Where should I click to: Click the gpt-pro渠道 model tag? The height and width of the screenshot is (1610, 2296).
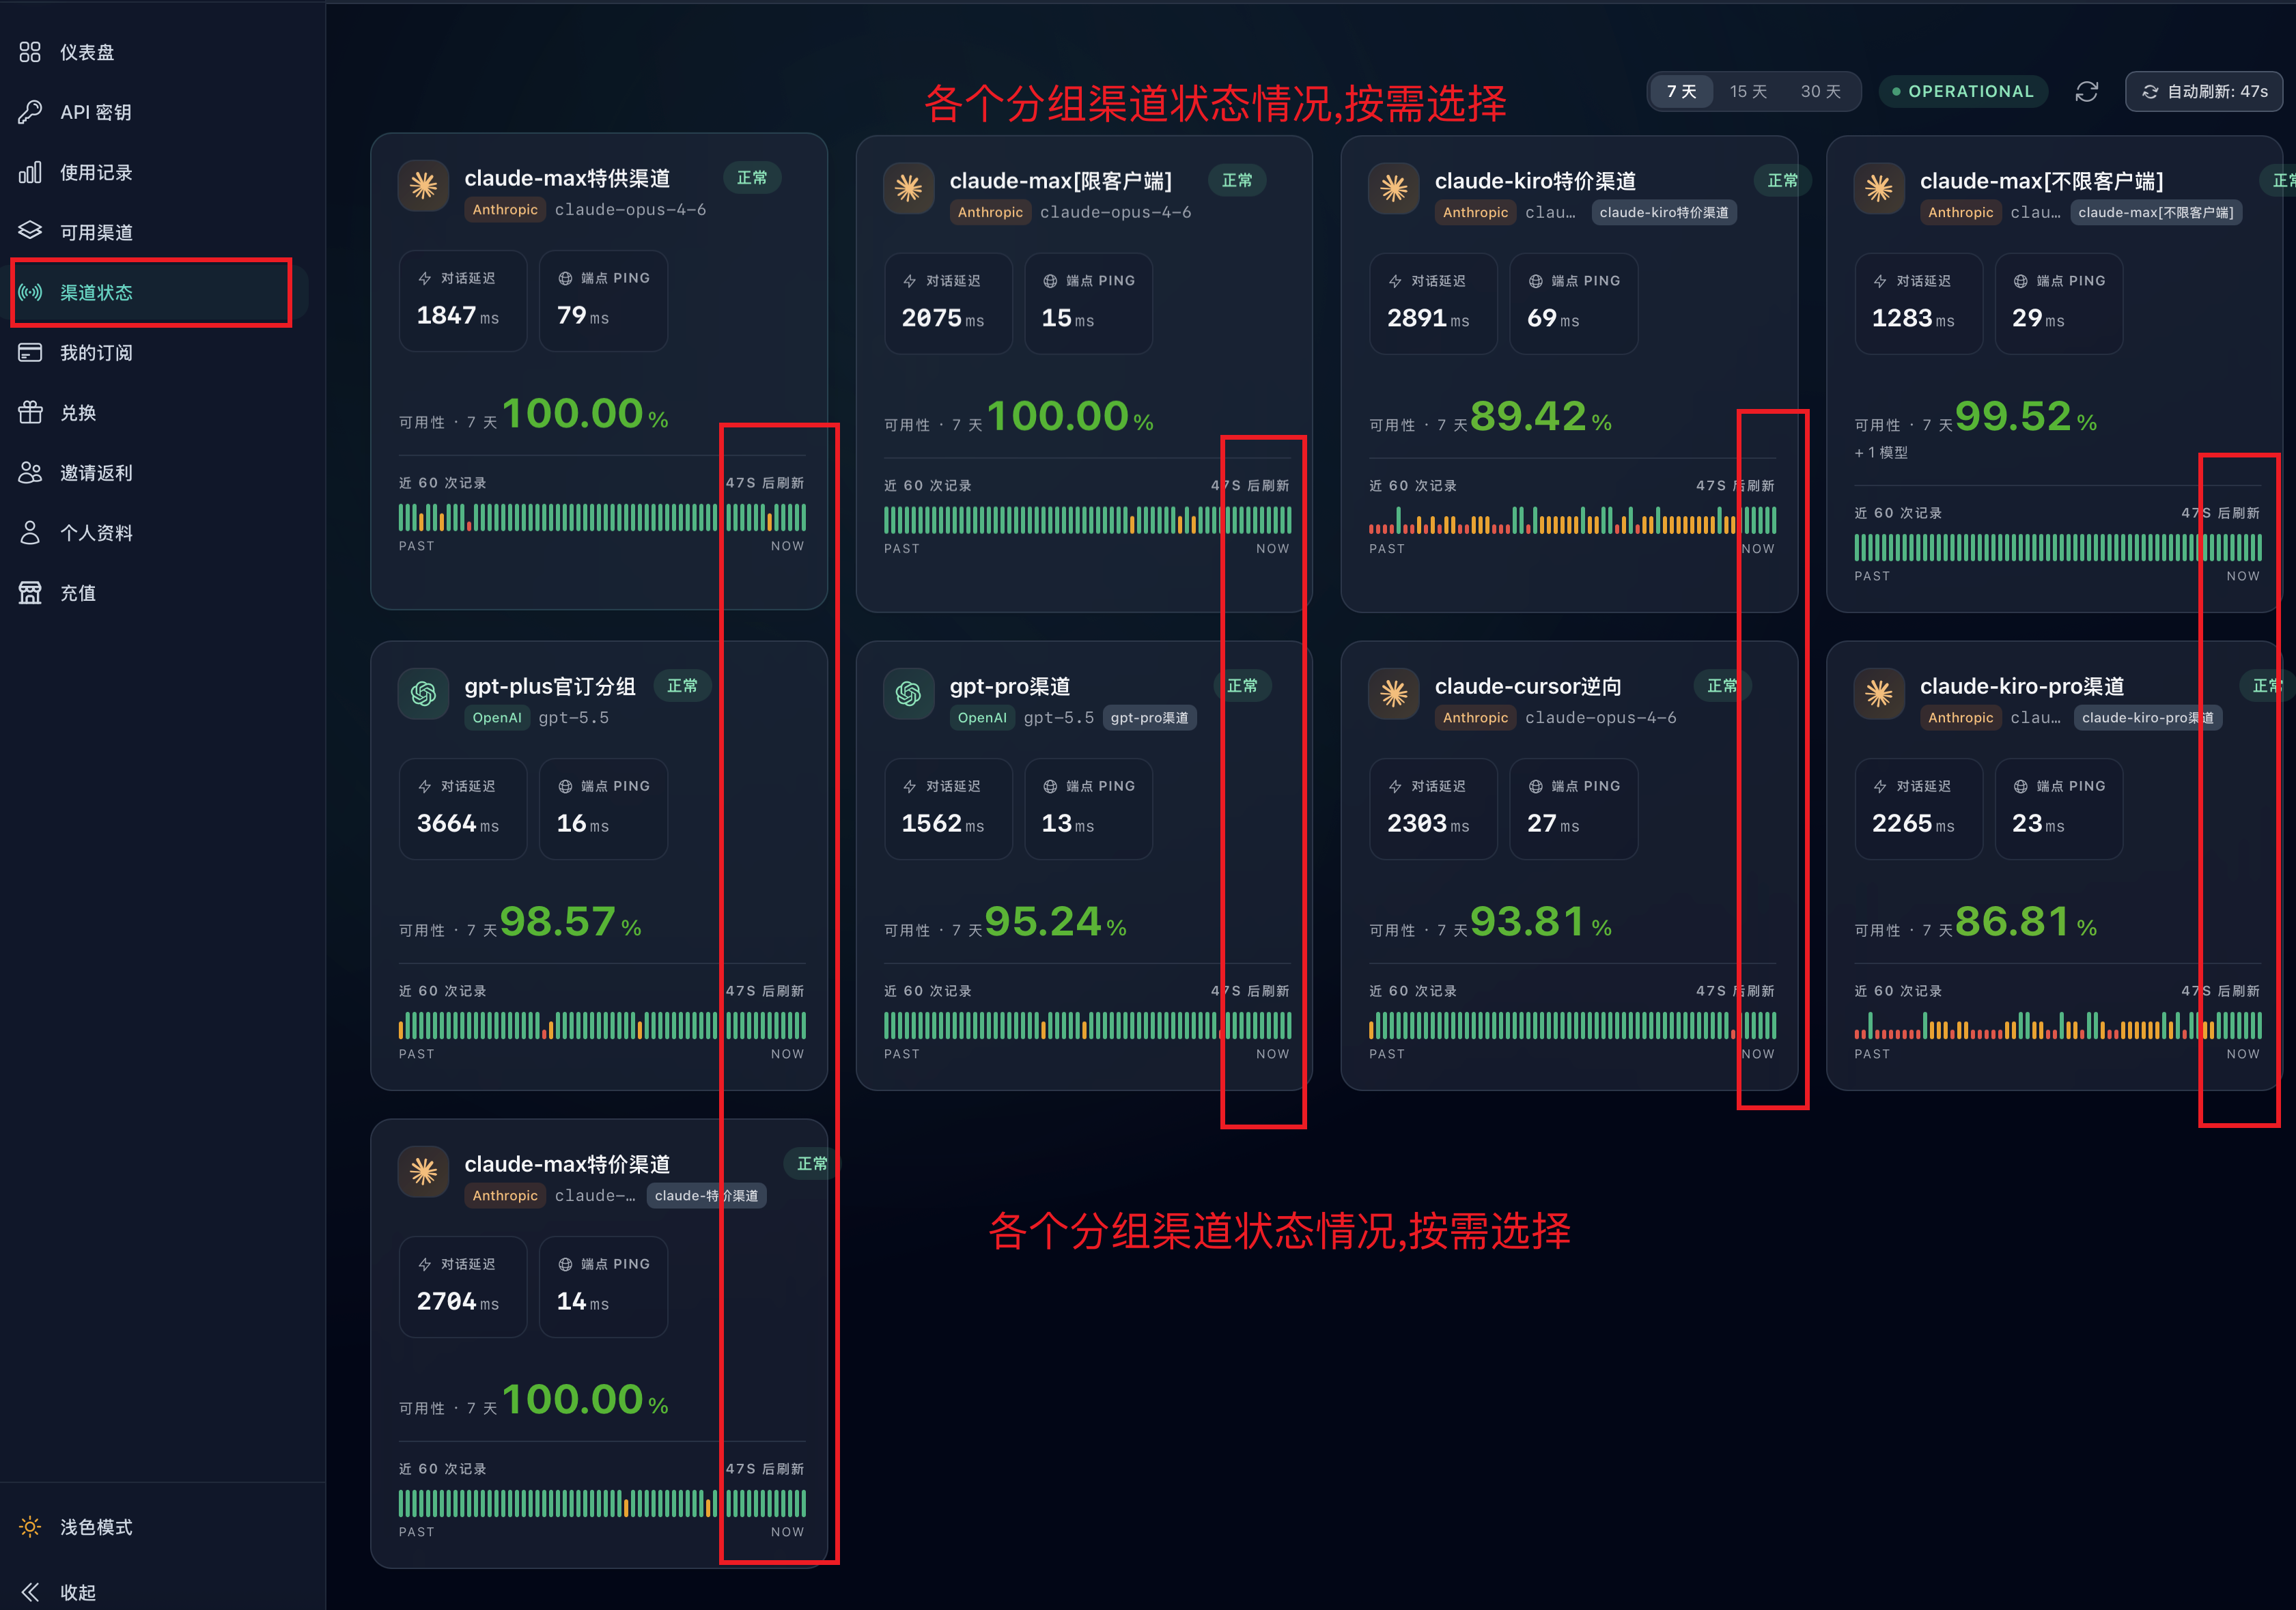pyautogui.click(x=1149, y=717)
